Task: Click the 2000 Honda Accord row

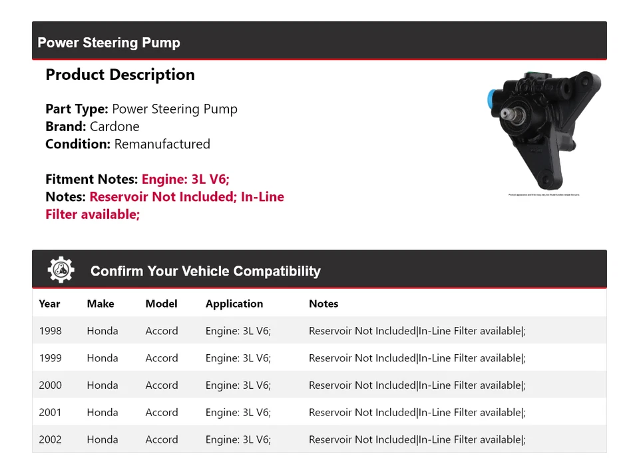Action: click(x=319, y=385)
